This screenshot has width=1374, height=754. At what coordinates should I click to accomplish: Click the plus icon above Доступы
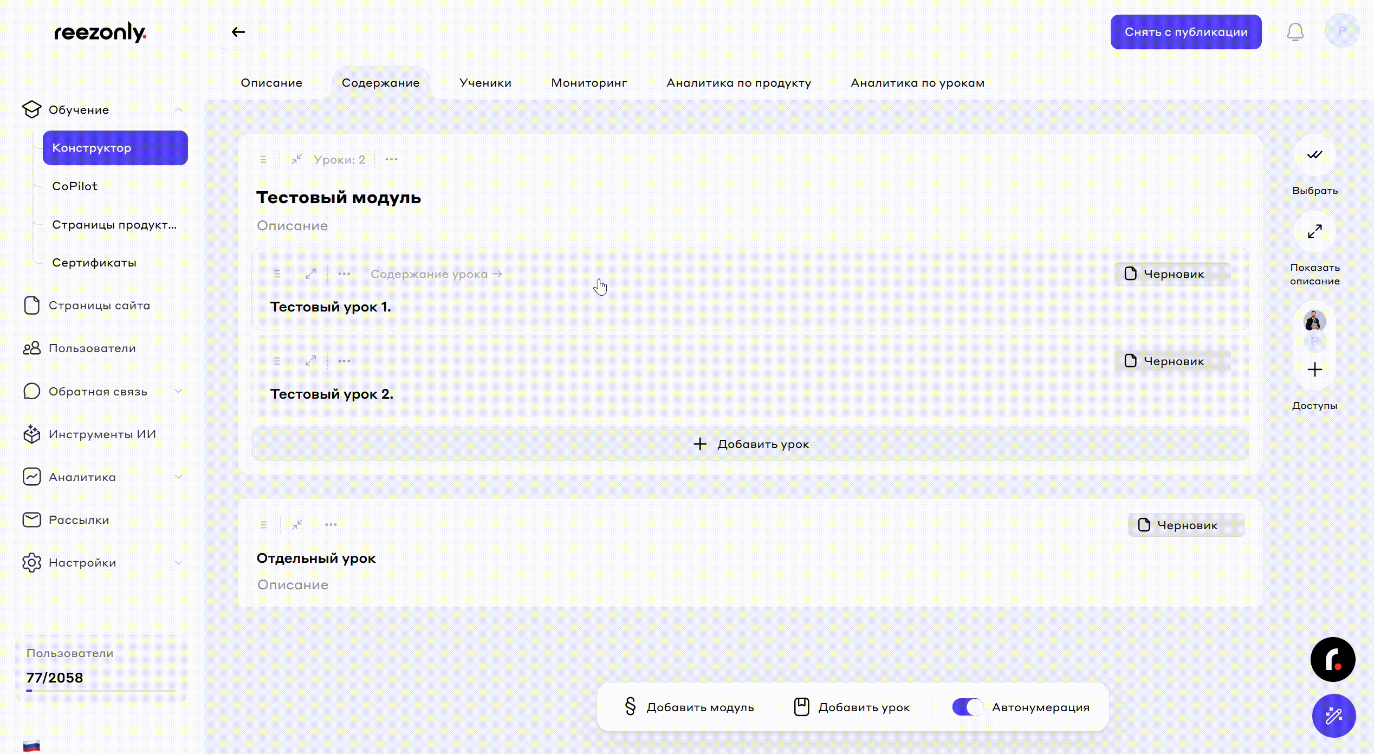pyautogui.click(x=1314, y=370)
